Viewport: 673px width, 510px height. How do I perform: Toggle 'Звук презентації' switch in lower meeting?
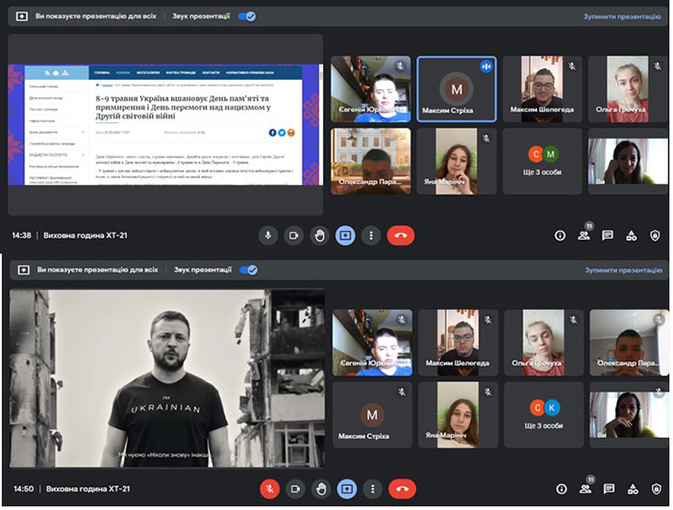pyautogui.click(x=248, y=270)
